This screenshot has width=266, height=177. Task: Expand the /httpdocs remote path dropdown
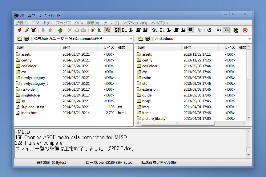tap(249, 39)
